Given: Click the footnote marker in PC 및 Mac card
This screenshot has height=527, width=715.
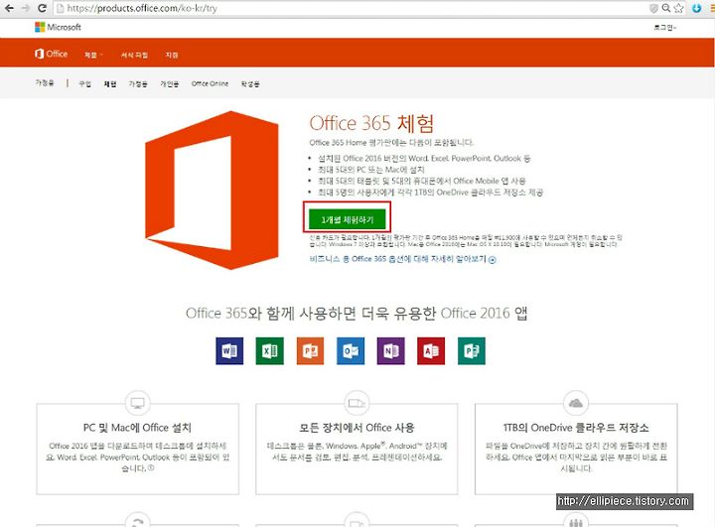Looking at the screenshot, I should 151,467.
